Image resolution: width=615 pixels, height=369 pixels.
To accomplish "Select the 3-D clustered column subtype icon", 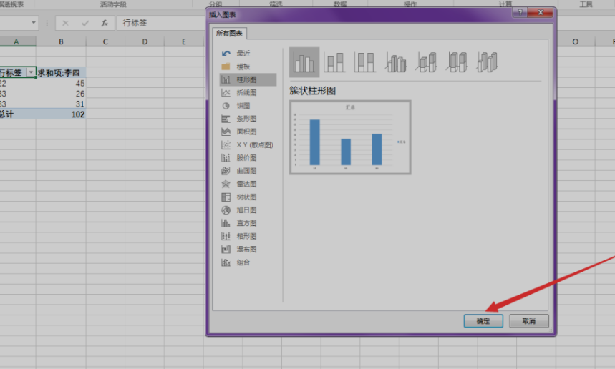I will (x=395, y=62).
